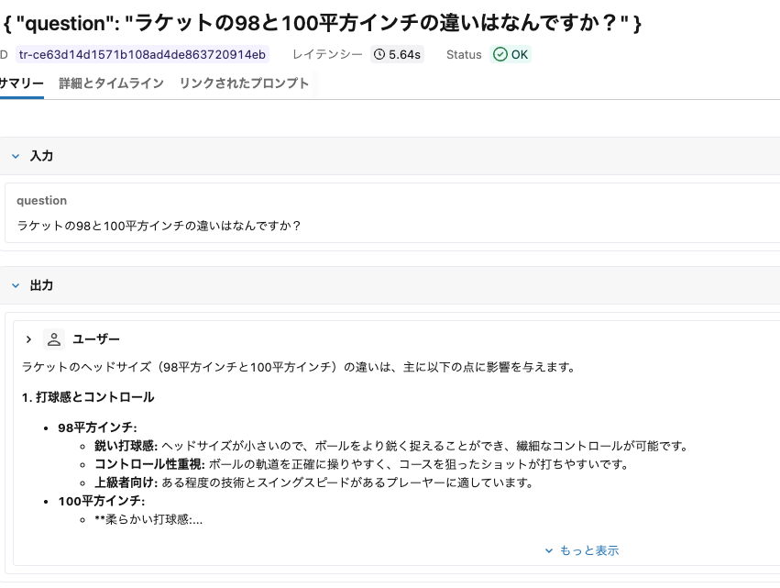The height and width of the screenshot is (588, 780).
Task: Select the user avatar icon next to ユーザー
Action: point(54,338)
